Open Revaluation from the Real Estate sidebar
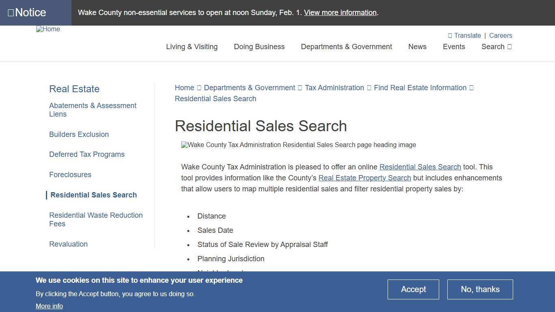Viewport: 555px width, 312px height. click(x=68, y=244)
